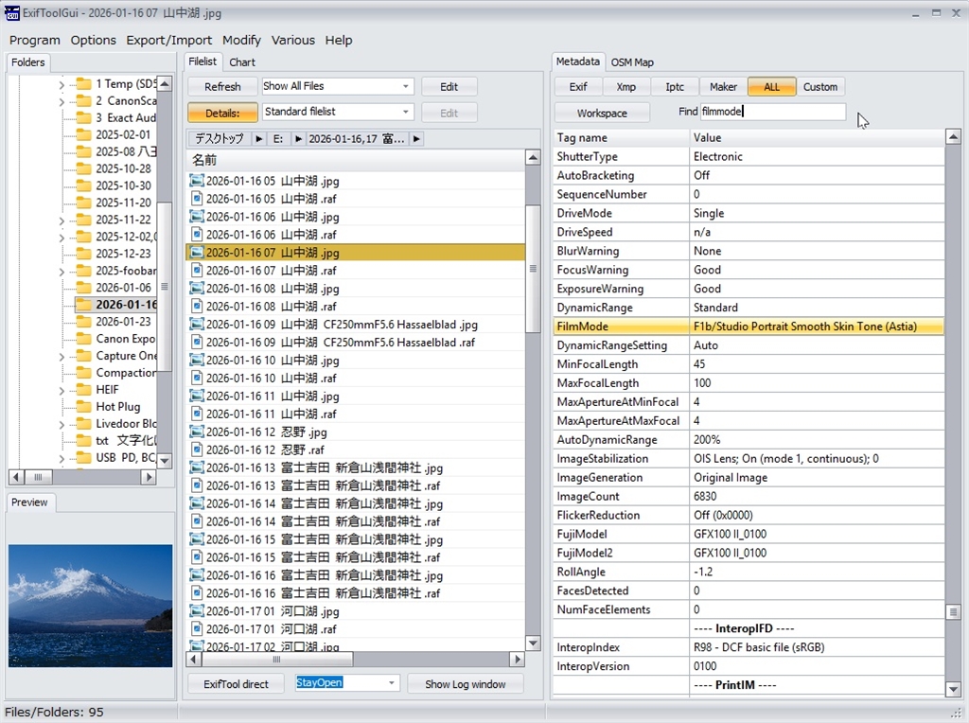Click the JPG icon of 2026-01-16 05 山中湖 .jpg
This screenshot has height=723, width=969.
197,181
